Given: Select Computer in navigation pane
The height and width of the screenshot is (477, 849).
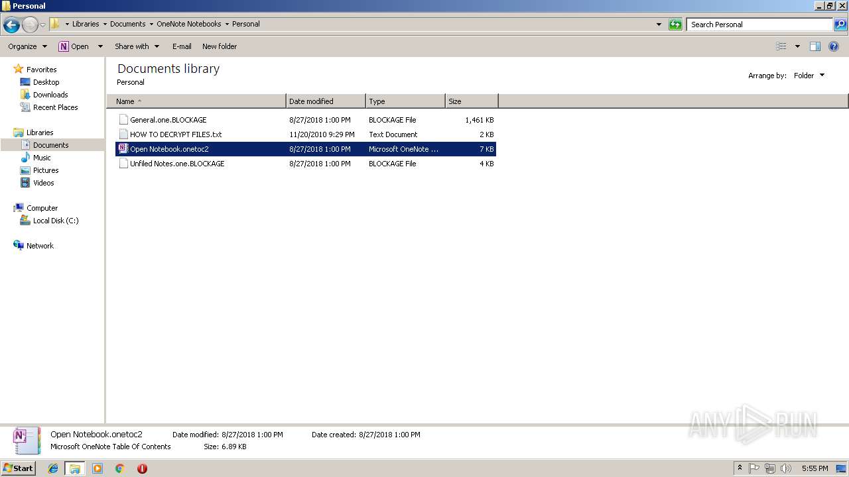Looking at the screenshot, I should pos(42,208).
